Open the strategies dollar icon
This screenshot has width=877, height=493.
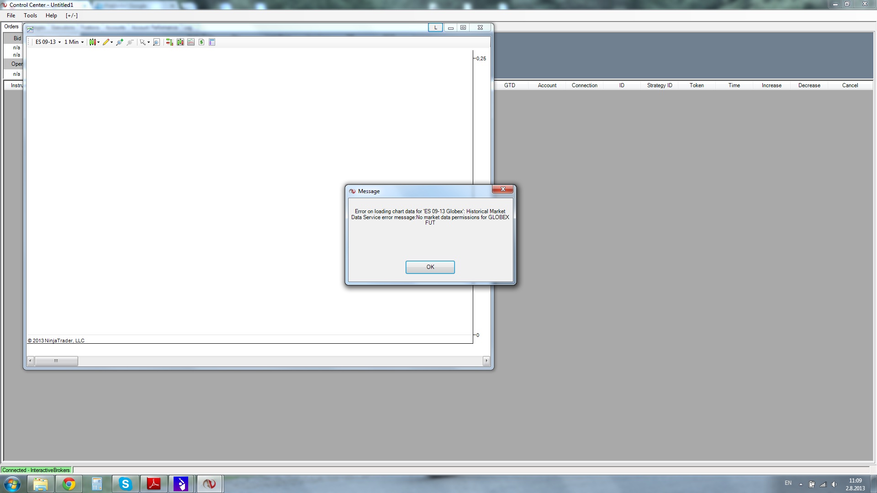(201, 42)
